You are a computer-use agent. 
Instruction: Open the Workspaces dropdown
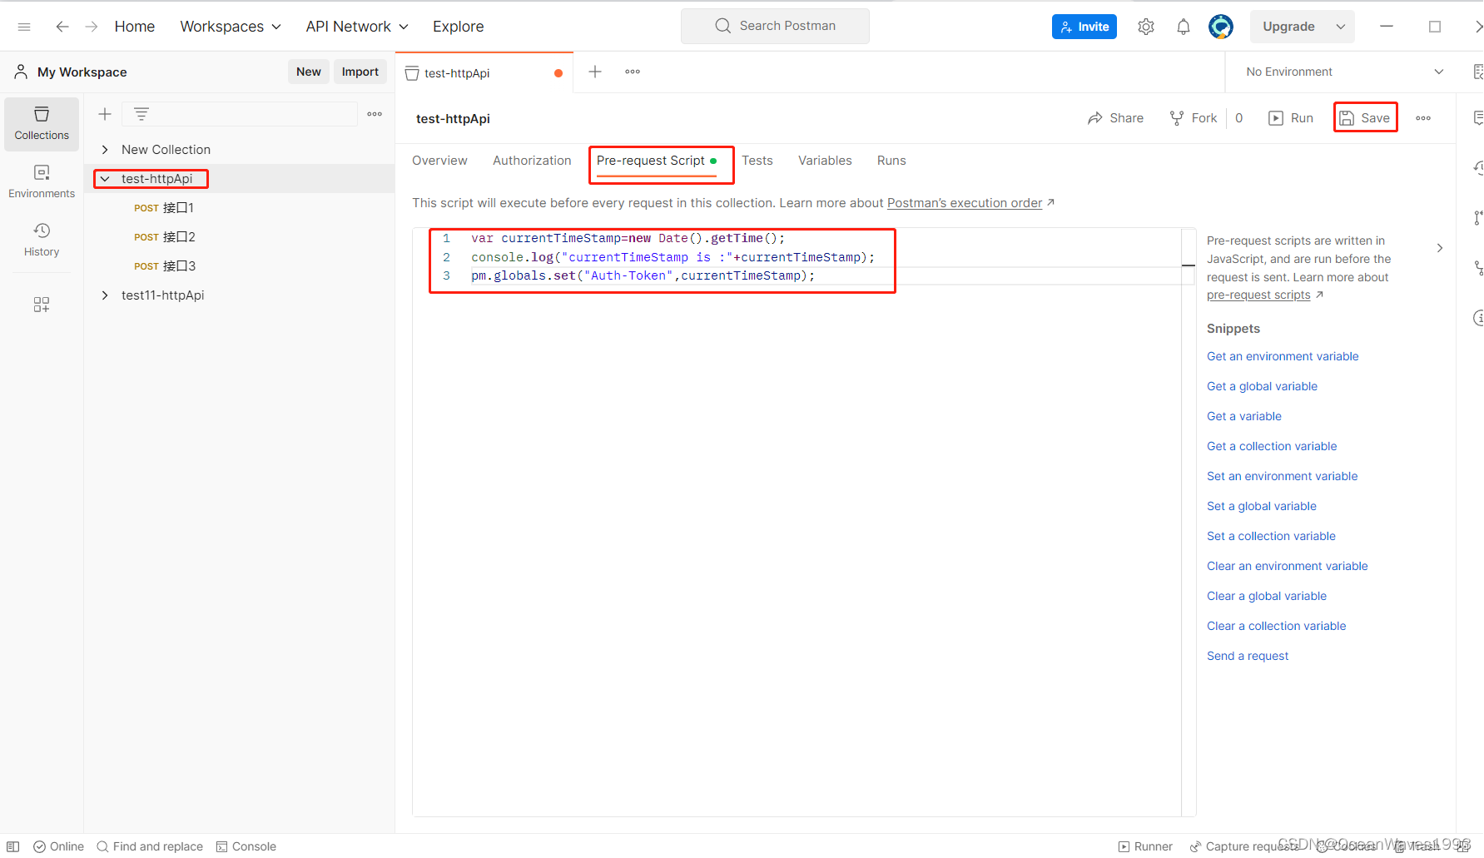231,27
